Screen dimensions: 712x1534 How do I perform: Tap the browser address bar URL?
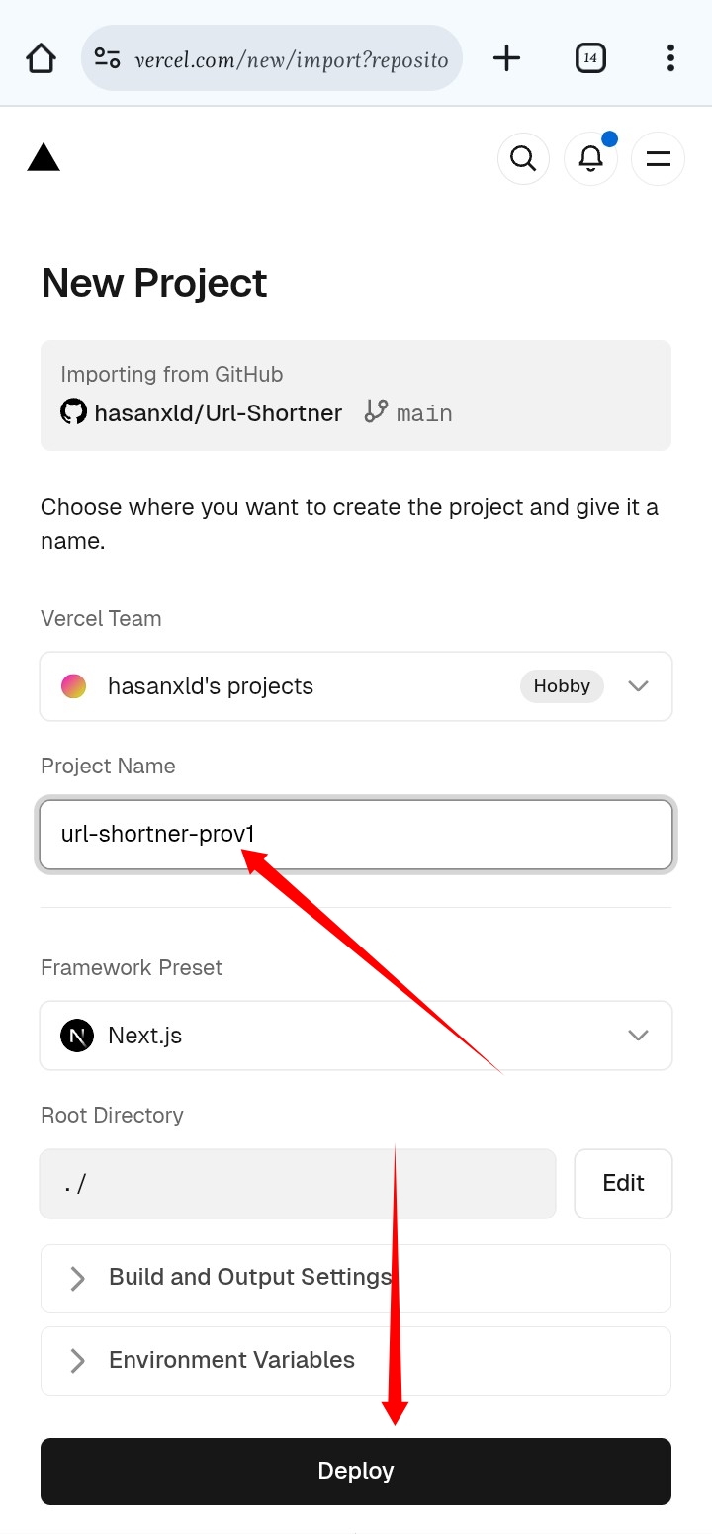click(291, 59)
